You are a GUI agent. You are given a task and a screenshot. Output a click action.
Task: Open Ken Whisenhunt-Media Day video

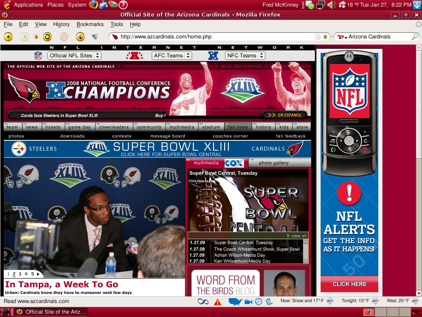242,261
